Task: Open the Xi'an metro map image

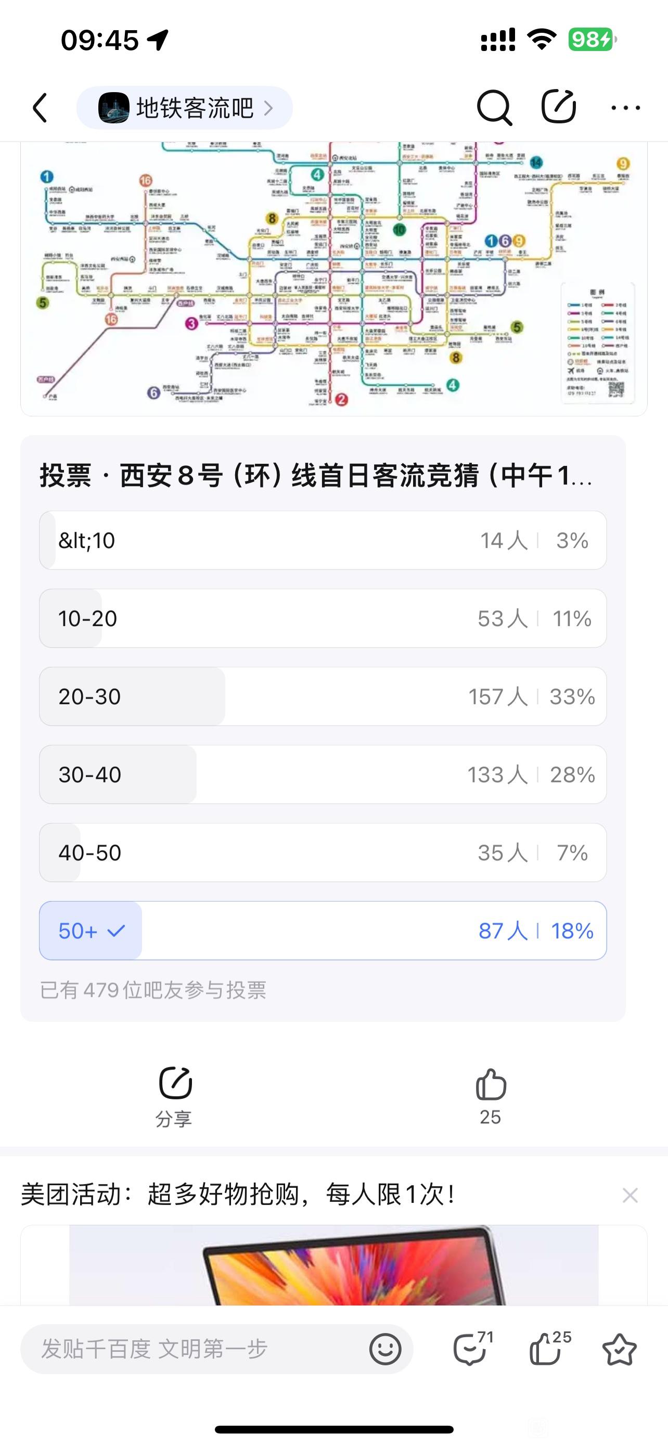Action: click(335, 278)
